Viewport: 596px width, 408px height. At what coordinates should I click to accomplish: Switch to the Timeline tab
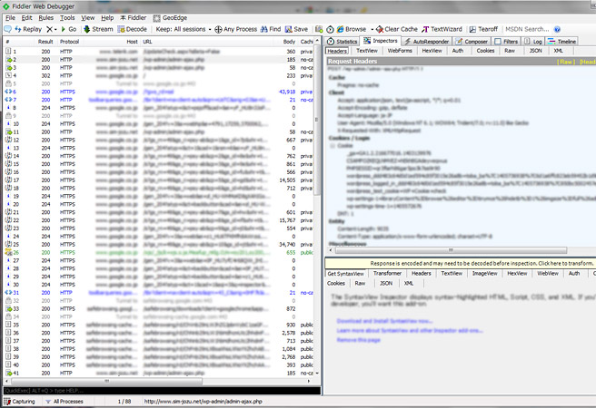(x=562, y=42)
